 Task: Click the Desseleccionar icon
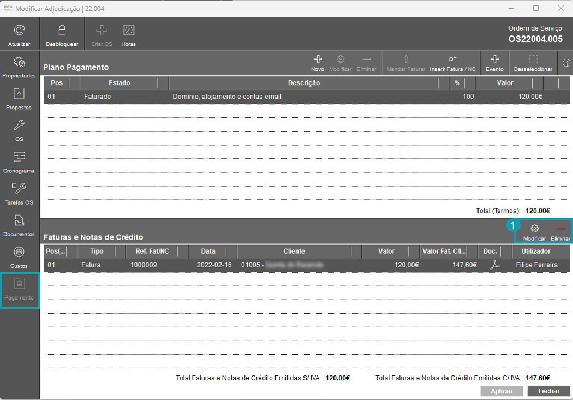(533, 59)
